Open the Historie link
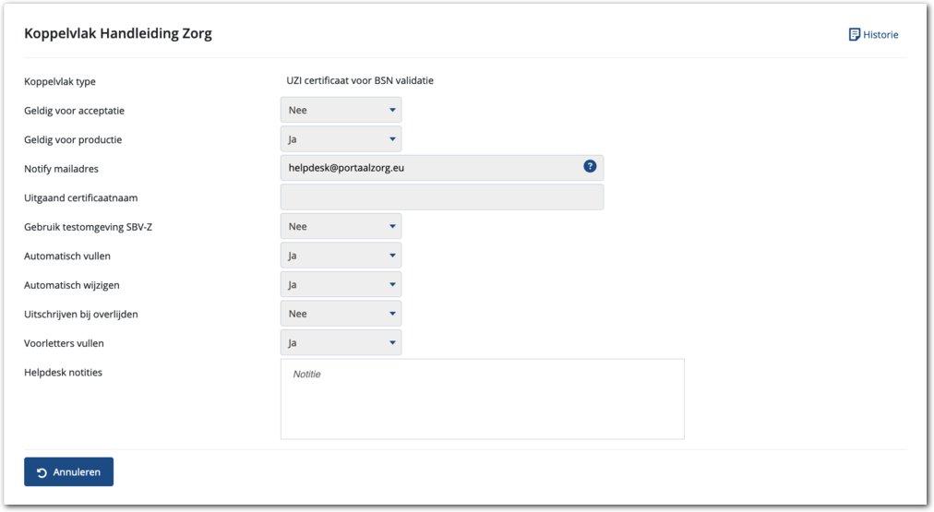The width and height of the screenshot is (934, 512). 880,35
